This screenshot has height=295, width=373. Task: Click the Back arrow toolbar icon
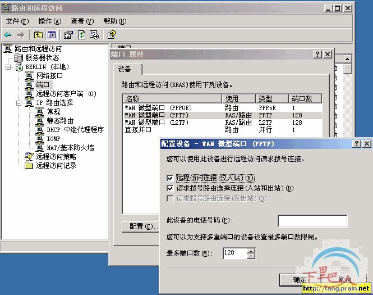(8, 35)
